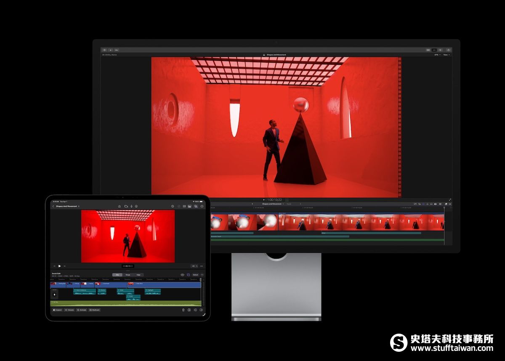Switch to the Clip selection mode

[x=117, y=275]
